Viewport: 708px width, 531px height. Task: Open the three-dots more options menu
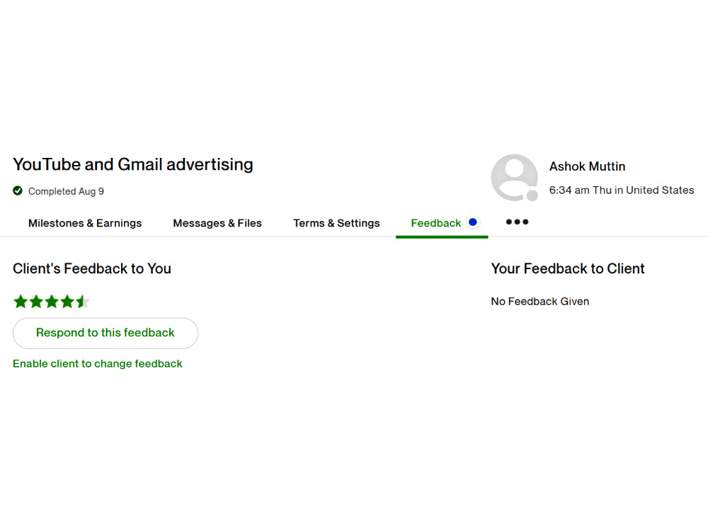(517, 222)
